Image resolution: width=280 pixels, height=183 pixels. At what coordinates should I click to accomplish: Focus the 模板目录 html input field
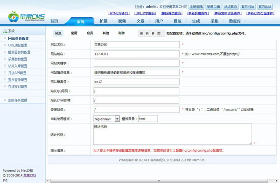[148, 119]
